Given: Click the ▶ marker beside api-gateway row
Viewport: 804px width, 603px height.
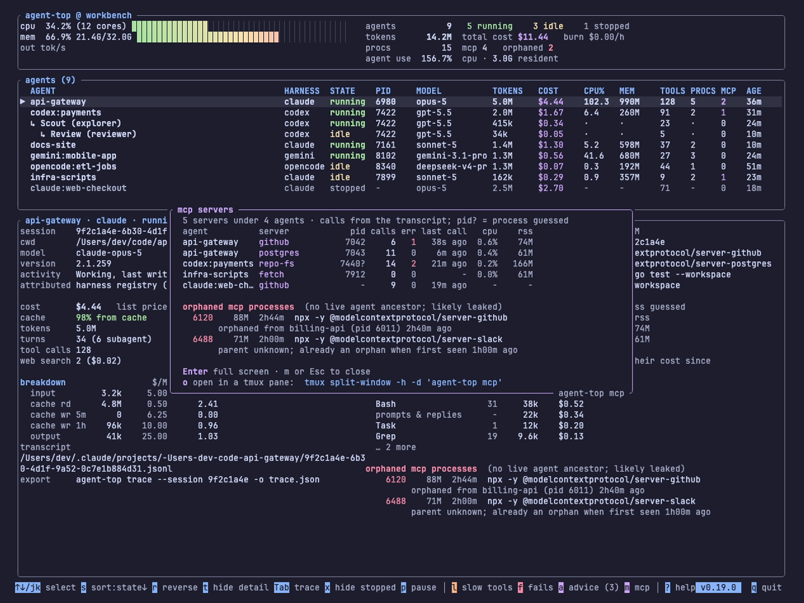Looking at the screenshot, I should pyautogui.click(x=23, y=102).
